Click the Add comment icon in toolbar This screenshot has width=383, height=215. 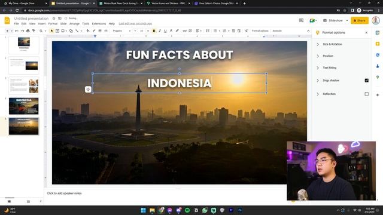[x=190, y=31]
